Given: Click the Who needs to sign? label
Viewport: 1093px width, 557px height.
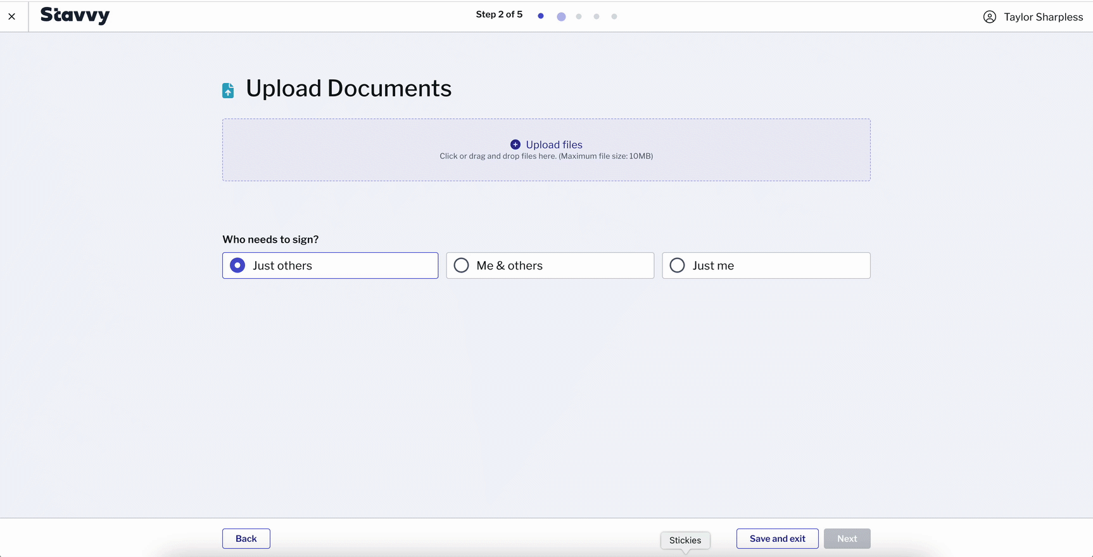Looking at the screenshot, I should pos(270,240).
